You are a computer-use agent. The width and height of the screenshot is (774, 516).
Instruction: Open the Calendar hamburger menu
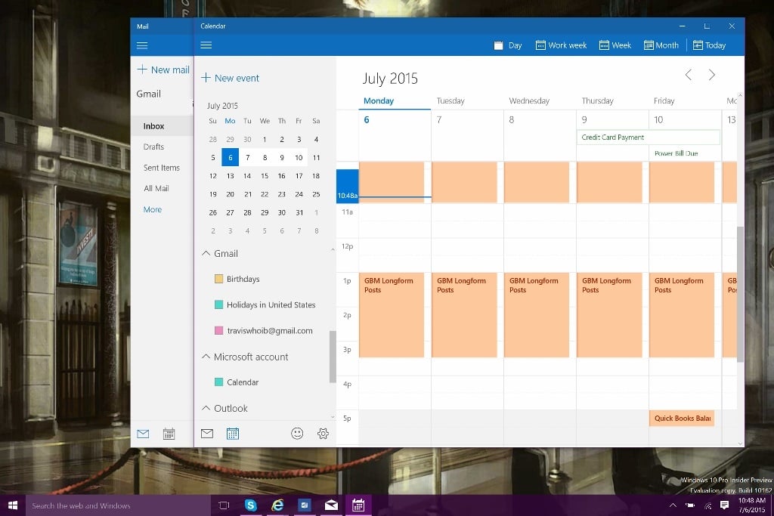click(x=206, y=45)
